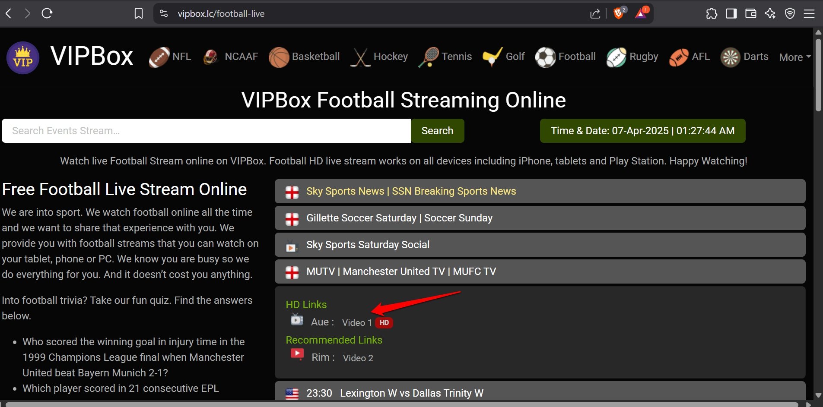823x407 pixels.
Task: Click the vertical scrollbar thumb
Action: pos(818,76)
